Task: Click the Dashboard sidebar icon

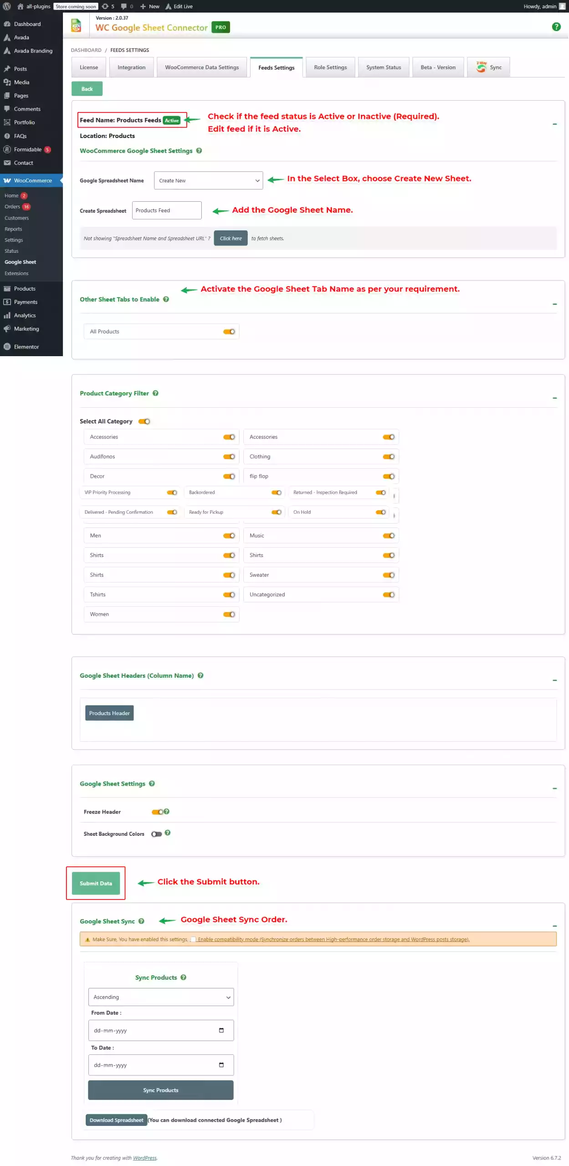Action: point(7,24)
